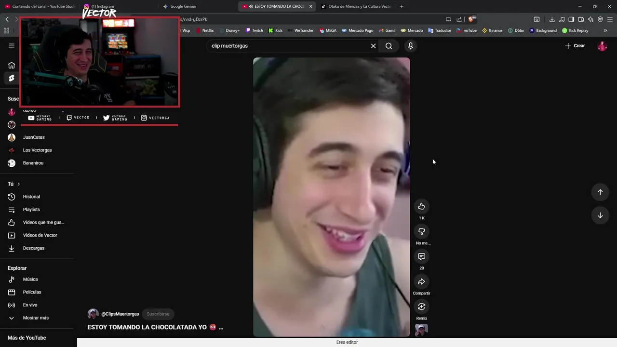Open comments showing 20
The height and width of the screenshot is (347, 617).
(x=421, y=256)
